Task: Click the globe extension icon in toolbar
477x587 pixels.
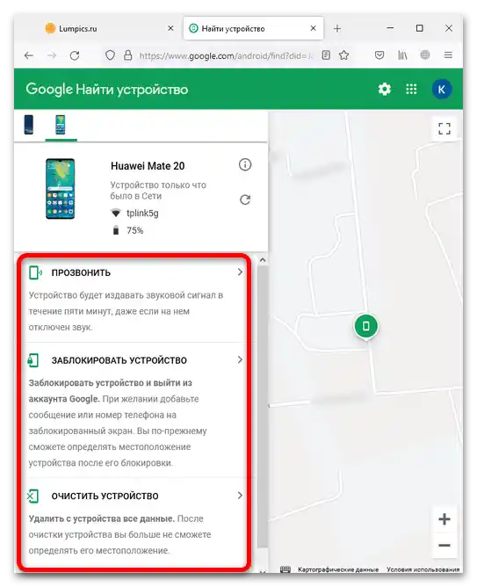Action: [x=424, y=55]
